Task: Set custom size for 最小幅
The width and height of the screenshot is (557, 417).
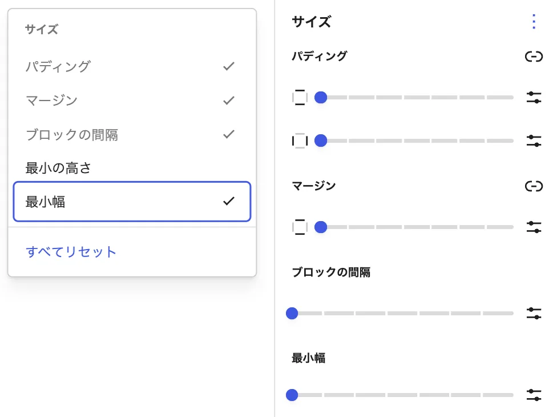Action: (x=534, y=395)
